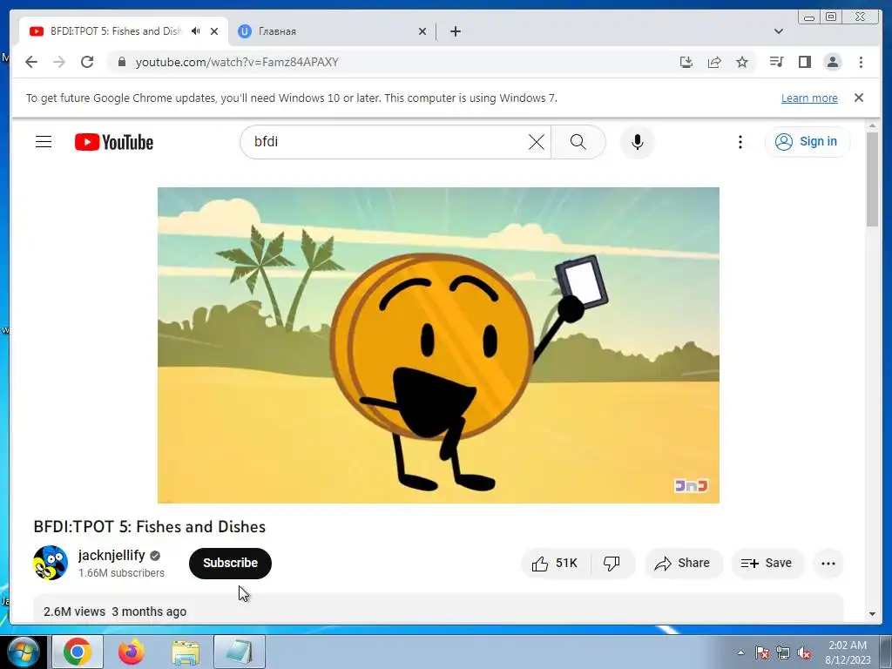Click the video player to pause
The image size is (892, 669).
(x=438, y=345)
